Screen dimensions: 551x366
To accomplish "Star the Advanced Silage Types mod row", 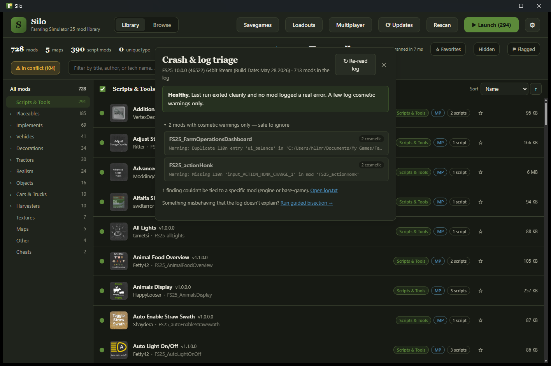I will [x=481, y=172].
